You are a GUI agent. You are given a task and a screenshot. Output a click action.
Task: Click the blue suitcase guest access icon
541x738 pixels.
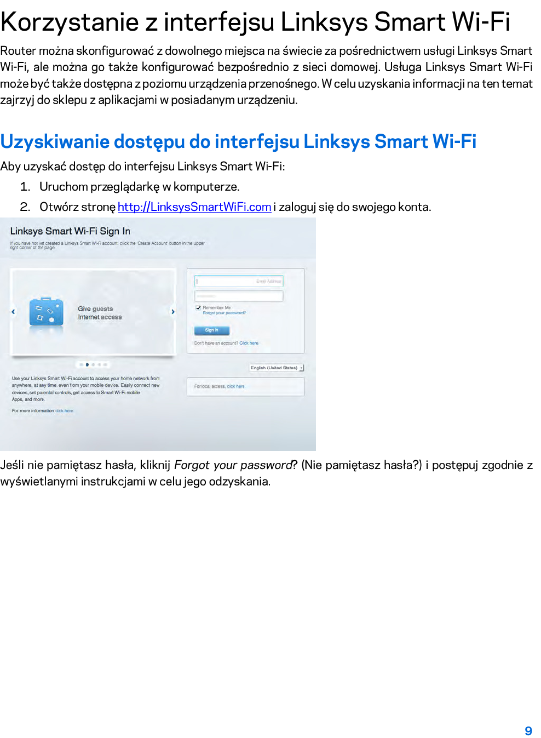click(x=46, y=312)
